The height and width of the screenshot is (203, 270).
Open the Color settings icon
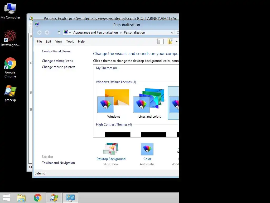147,149
